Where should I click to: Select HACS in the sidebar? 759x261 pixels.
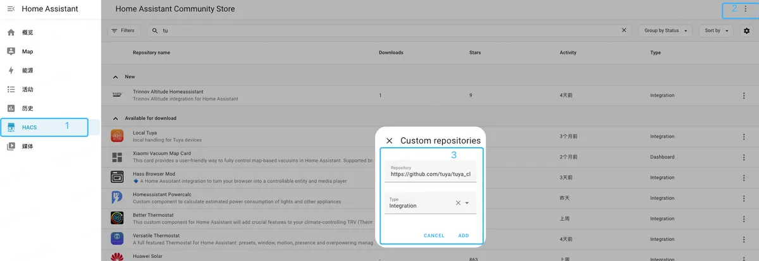point(50,127)
